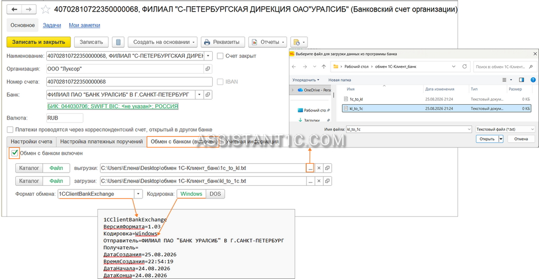Open the document movements list icon next to Записать
Screen dimensions: 539x279
(x=118, y=42)
